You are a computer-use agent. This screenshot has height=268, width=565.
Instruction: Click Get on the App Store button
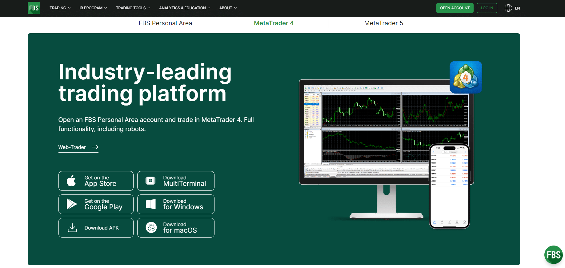coord(96,181)
